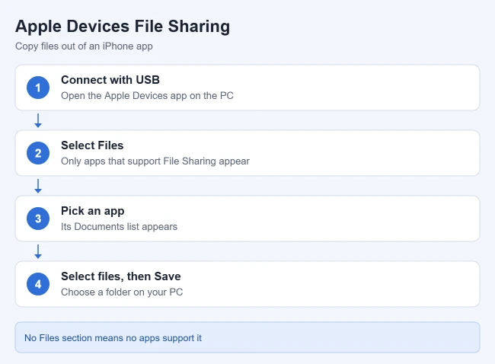
Task: Select the 'Select Files' step title
Action: tap(92, 145)
